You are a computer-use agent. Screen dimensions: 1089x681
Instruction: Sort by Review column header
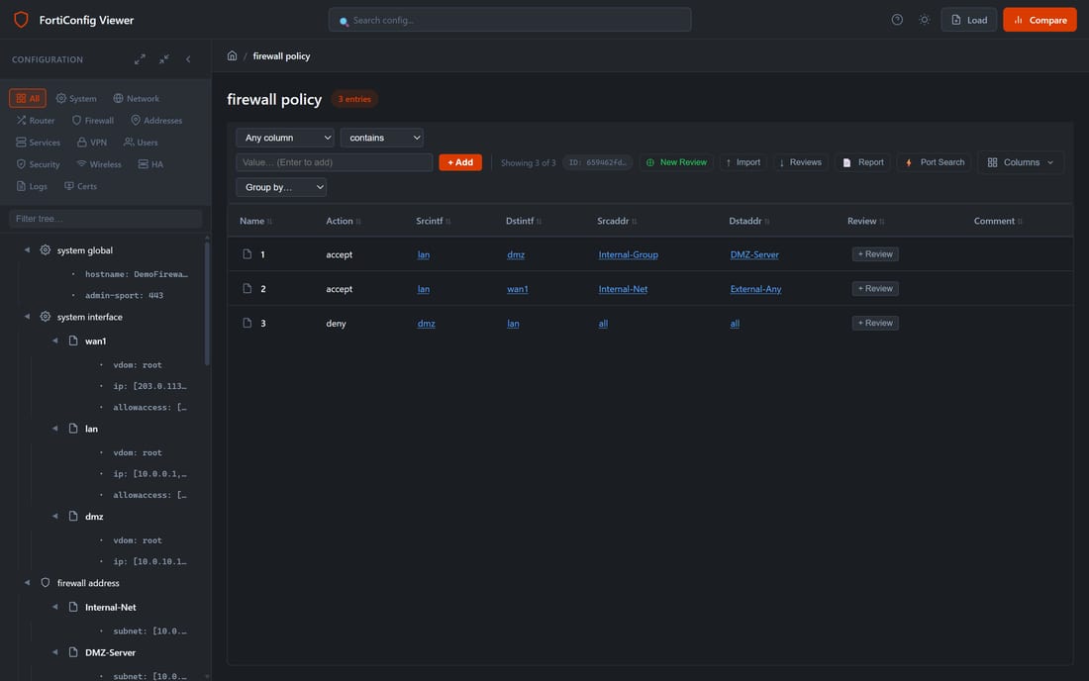pos(865,221)
